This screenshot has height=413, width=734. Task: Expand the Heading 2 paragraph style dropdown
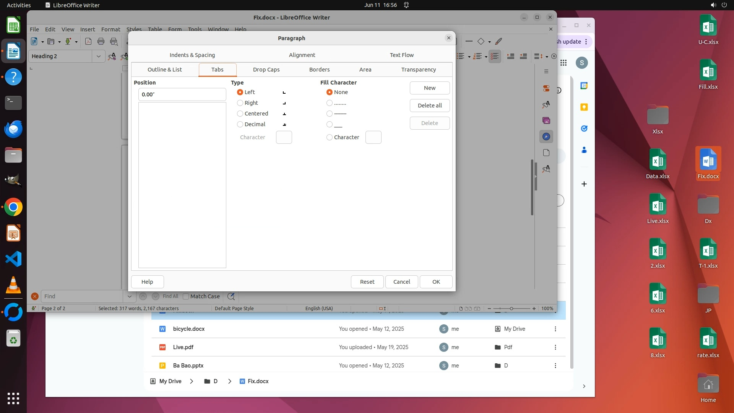click(x=98, y=56)
